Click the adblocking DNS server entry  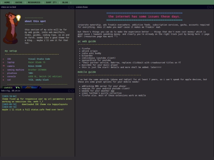[104, 86]
